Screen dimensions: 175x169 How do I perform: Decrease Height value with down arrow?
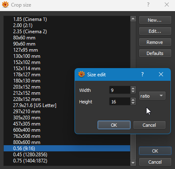coord(133,103)
